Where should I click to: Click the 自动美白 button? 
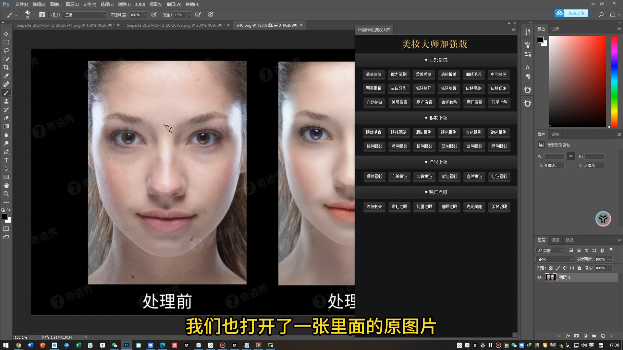(x=374, y=102)
